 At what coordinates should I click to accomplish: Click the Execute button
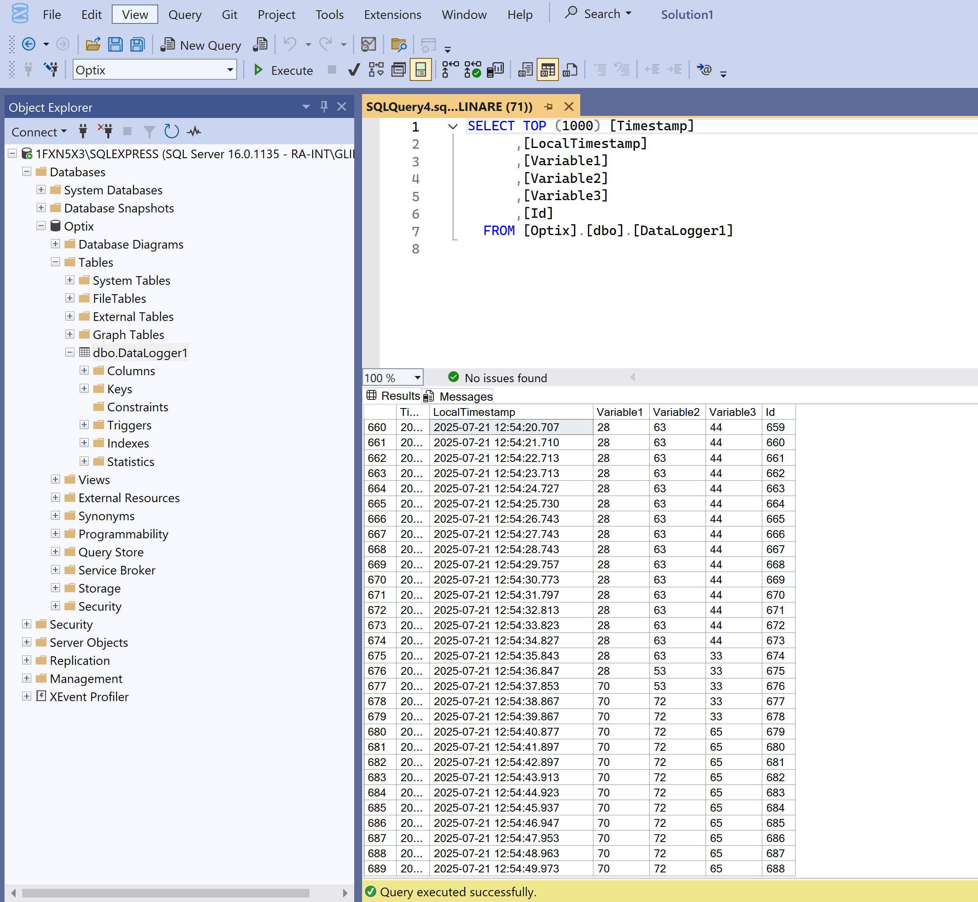point(284,70)
